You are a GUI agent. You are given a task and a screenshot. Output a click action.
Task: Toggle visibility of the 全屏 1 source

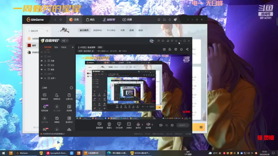42,78
